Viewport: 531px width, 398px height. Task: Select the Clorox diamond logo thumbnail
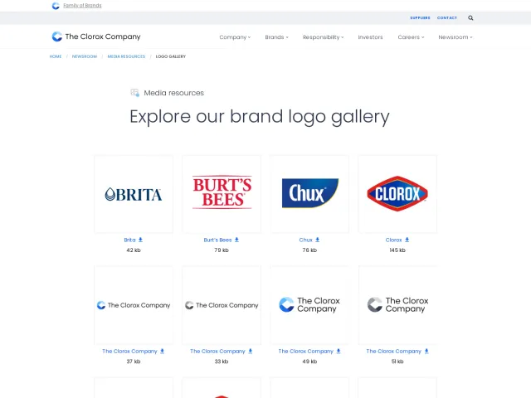(397, 194)
